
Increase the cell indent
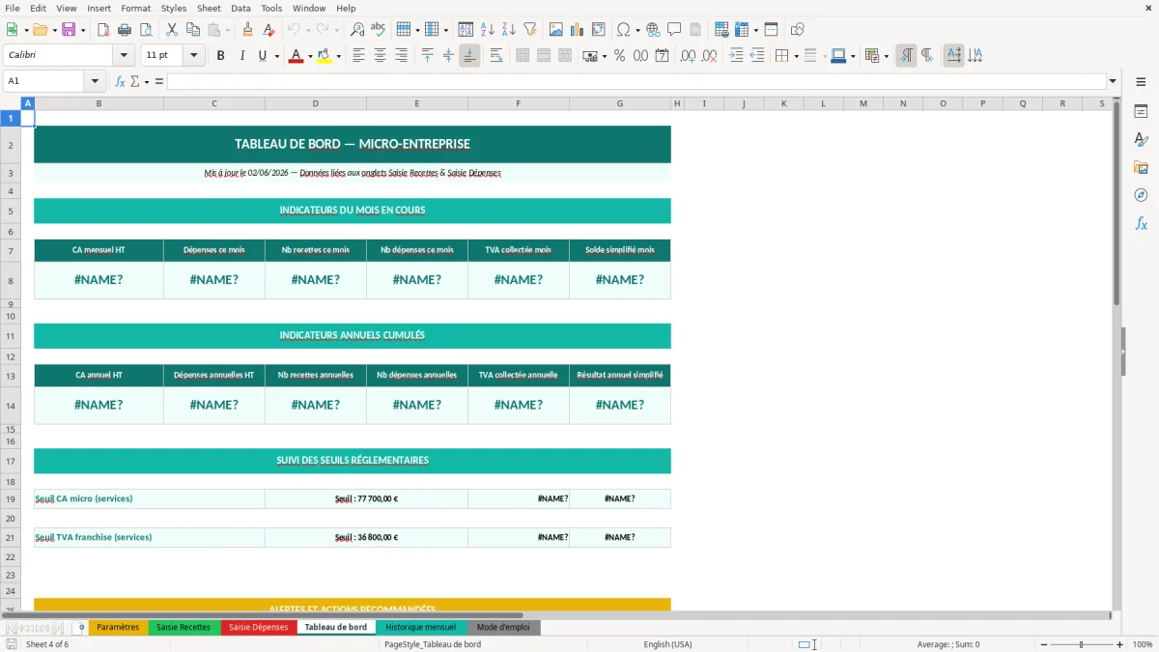(x=736, y=56)
